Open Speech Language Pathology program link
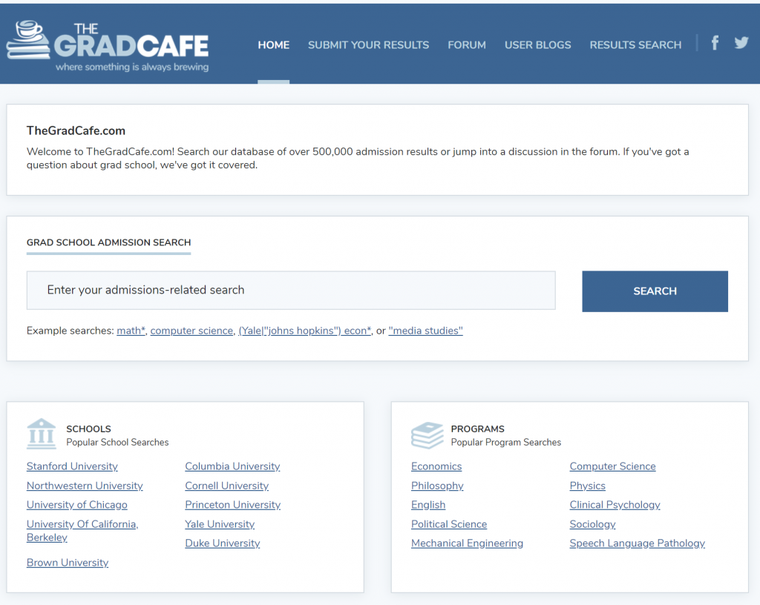Screen dimensions: 760x605 point(637,543)
